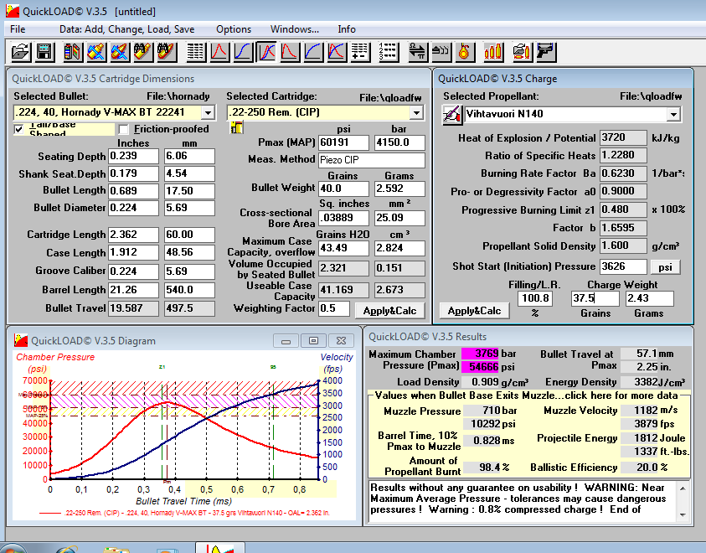Click the books icon in toolbar
This screenshot has width=706, height=553.
(73, 52)
